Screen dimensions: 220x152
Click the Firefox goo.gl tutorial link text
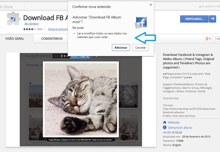[179, 116]
